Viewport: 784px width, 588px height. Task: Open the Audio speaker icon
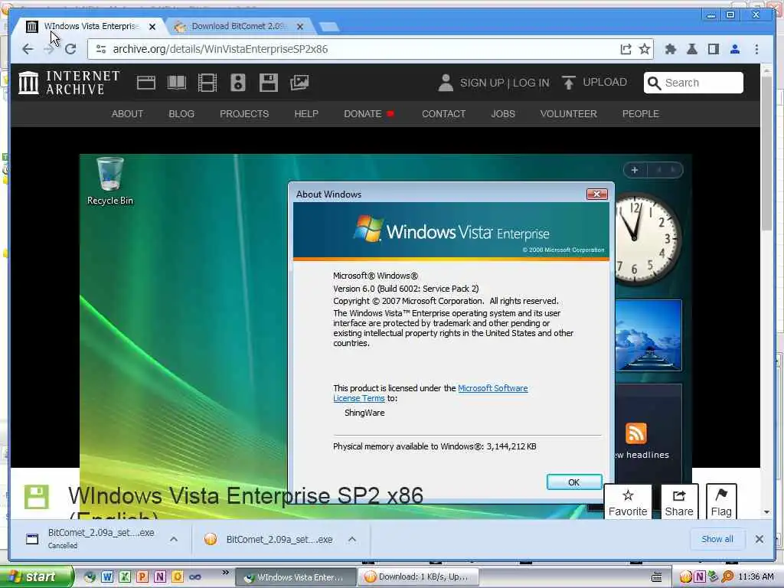pyautogui.click(x=238, y=83)
